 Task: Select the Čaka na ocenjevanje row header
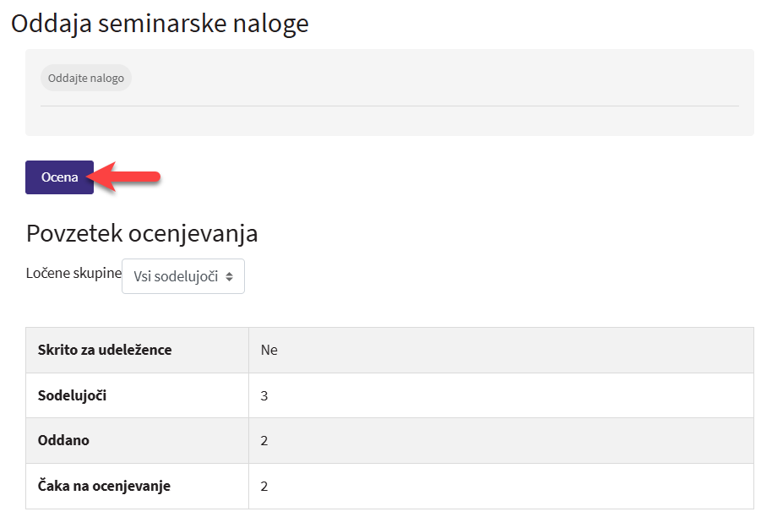104,487
